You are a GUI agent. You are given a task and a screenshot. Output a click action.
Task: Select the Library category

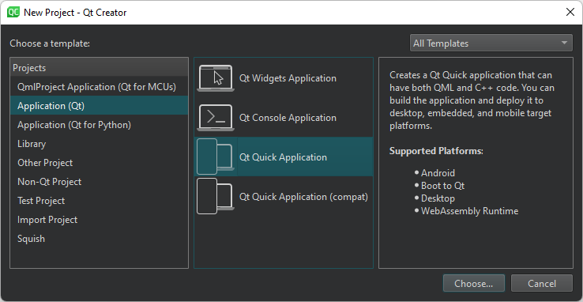point(99,144)
